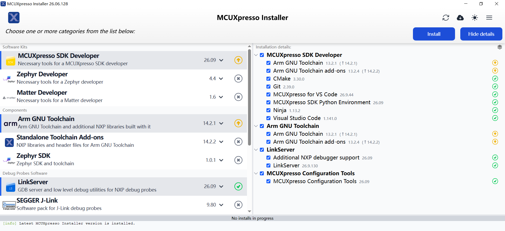Click the not-installed status icon for Zephyr Developer
The width and height of the screenshot is (505, 231).
click(238, 78)
